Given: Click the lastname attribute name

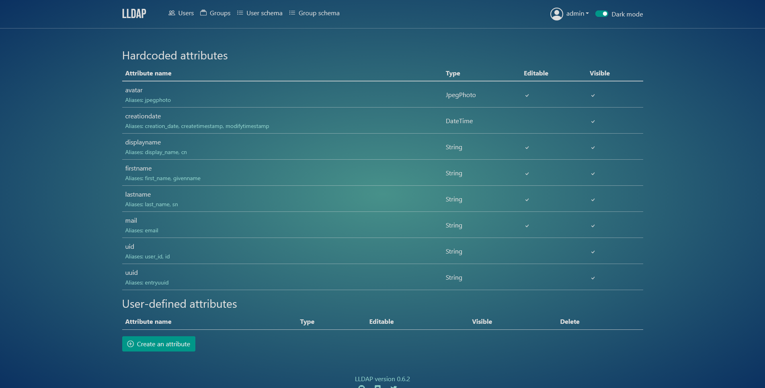Looking at the screenshot, I should pos(138,195).
